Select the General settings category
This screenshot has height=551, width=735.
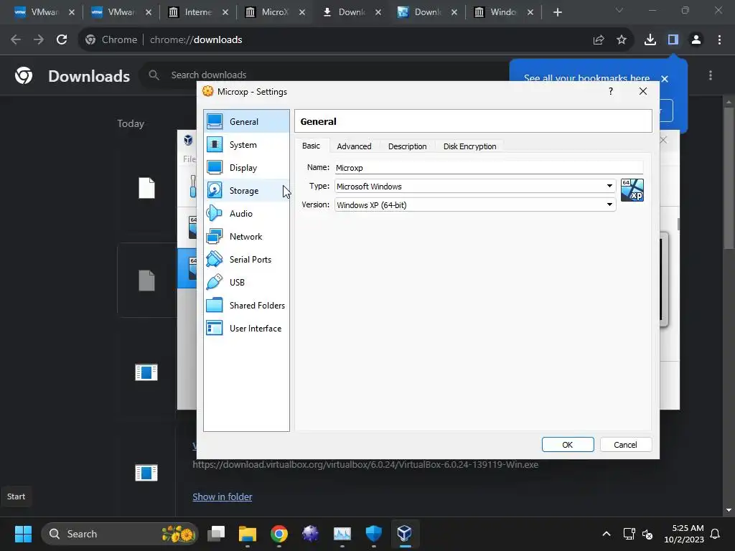click(247, 122)
